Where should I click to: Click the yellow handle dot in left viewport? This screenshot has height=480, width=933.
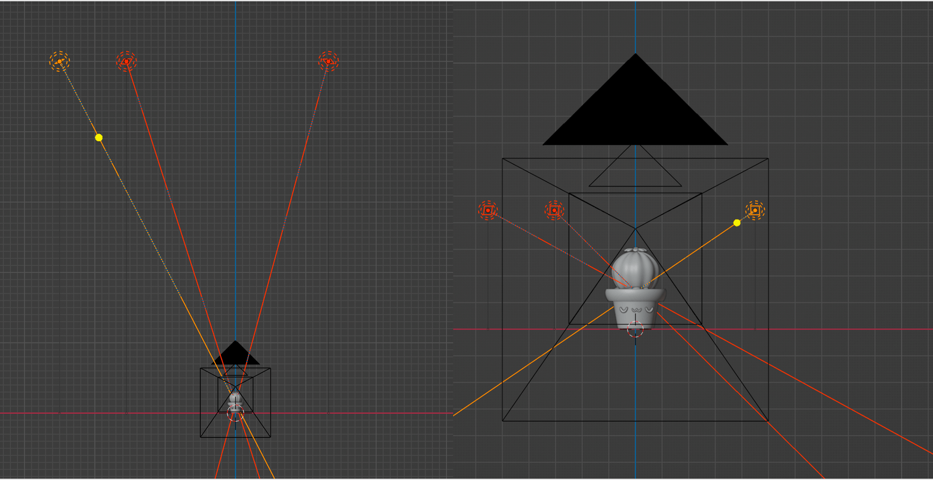tap(99, 138)
